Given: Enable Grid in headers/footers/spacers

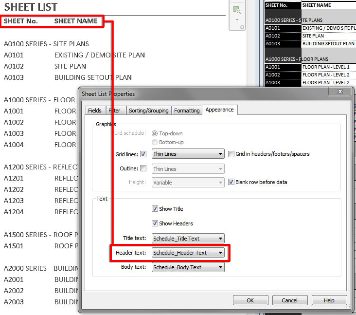Looking at the screenshot, I should pos(231,154).
